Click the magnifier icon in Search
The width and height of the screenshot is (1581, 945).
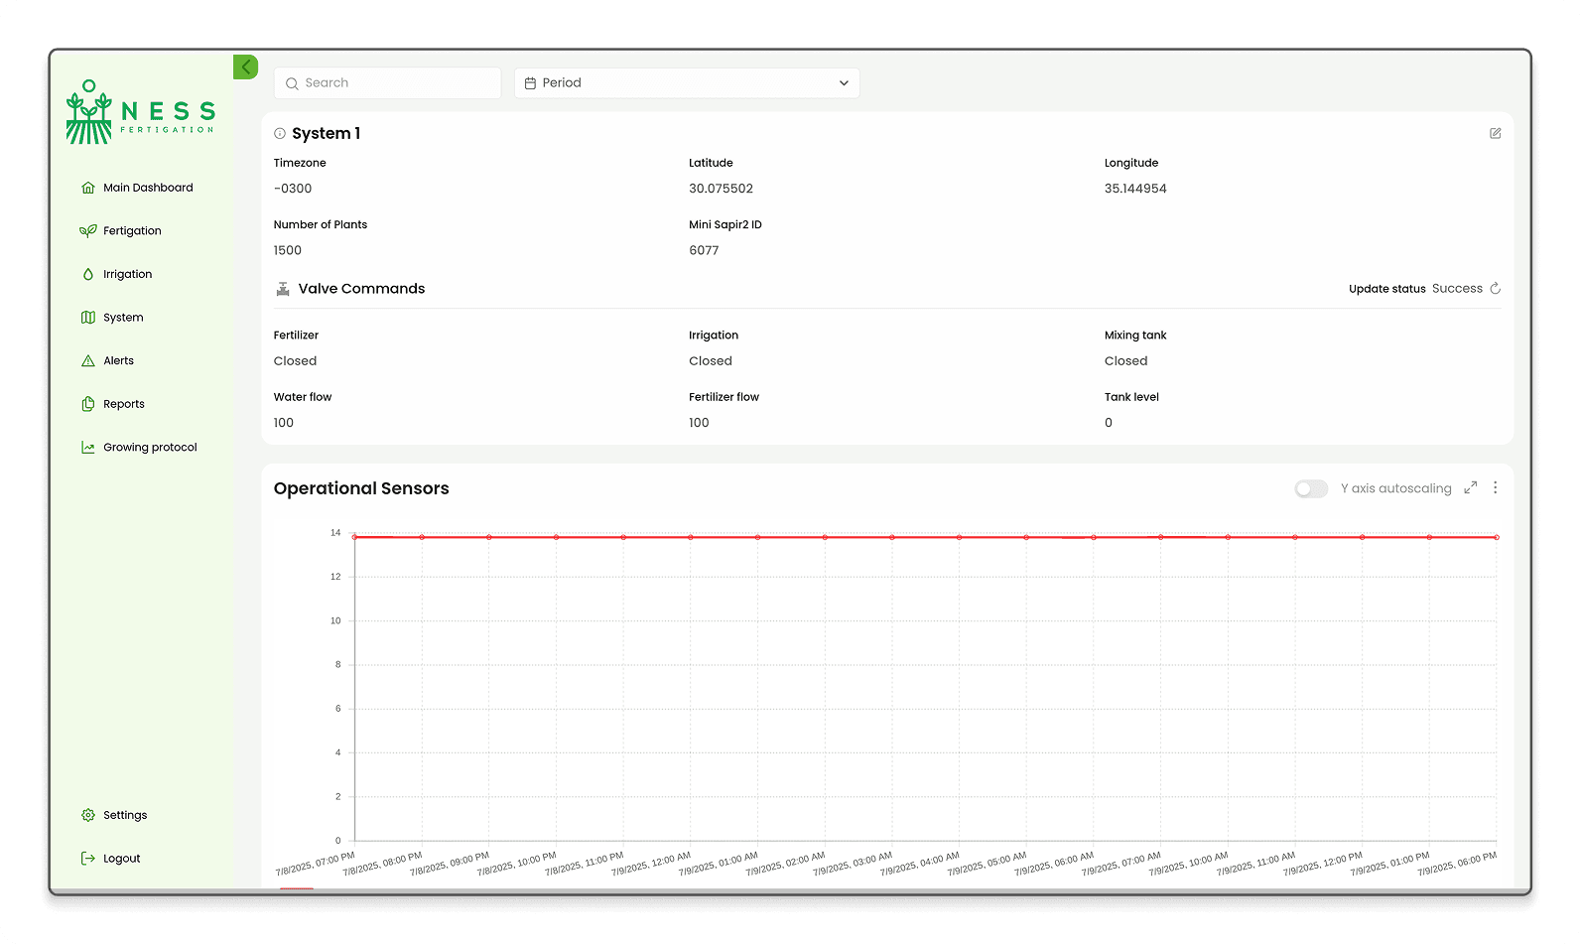pos(292,83)
